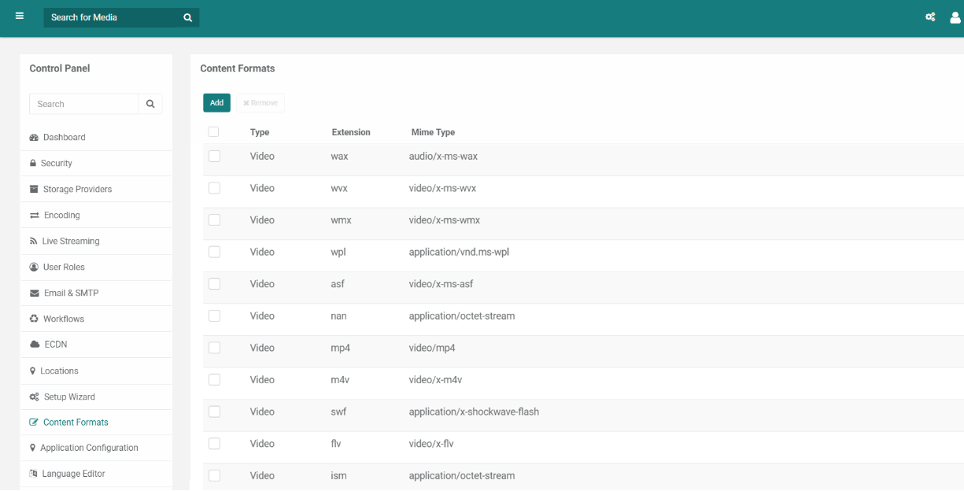Click the Add button
Viewport: 964px width, 491px height.
pos(216,103)
